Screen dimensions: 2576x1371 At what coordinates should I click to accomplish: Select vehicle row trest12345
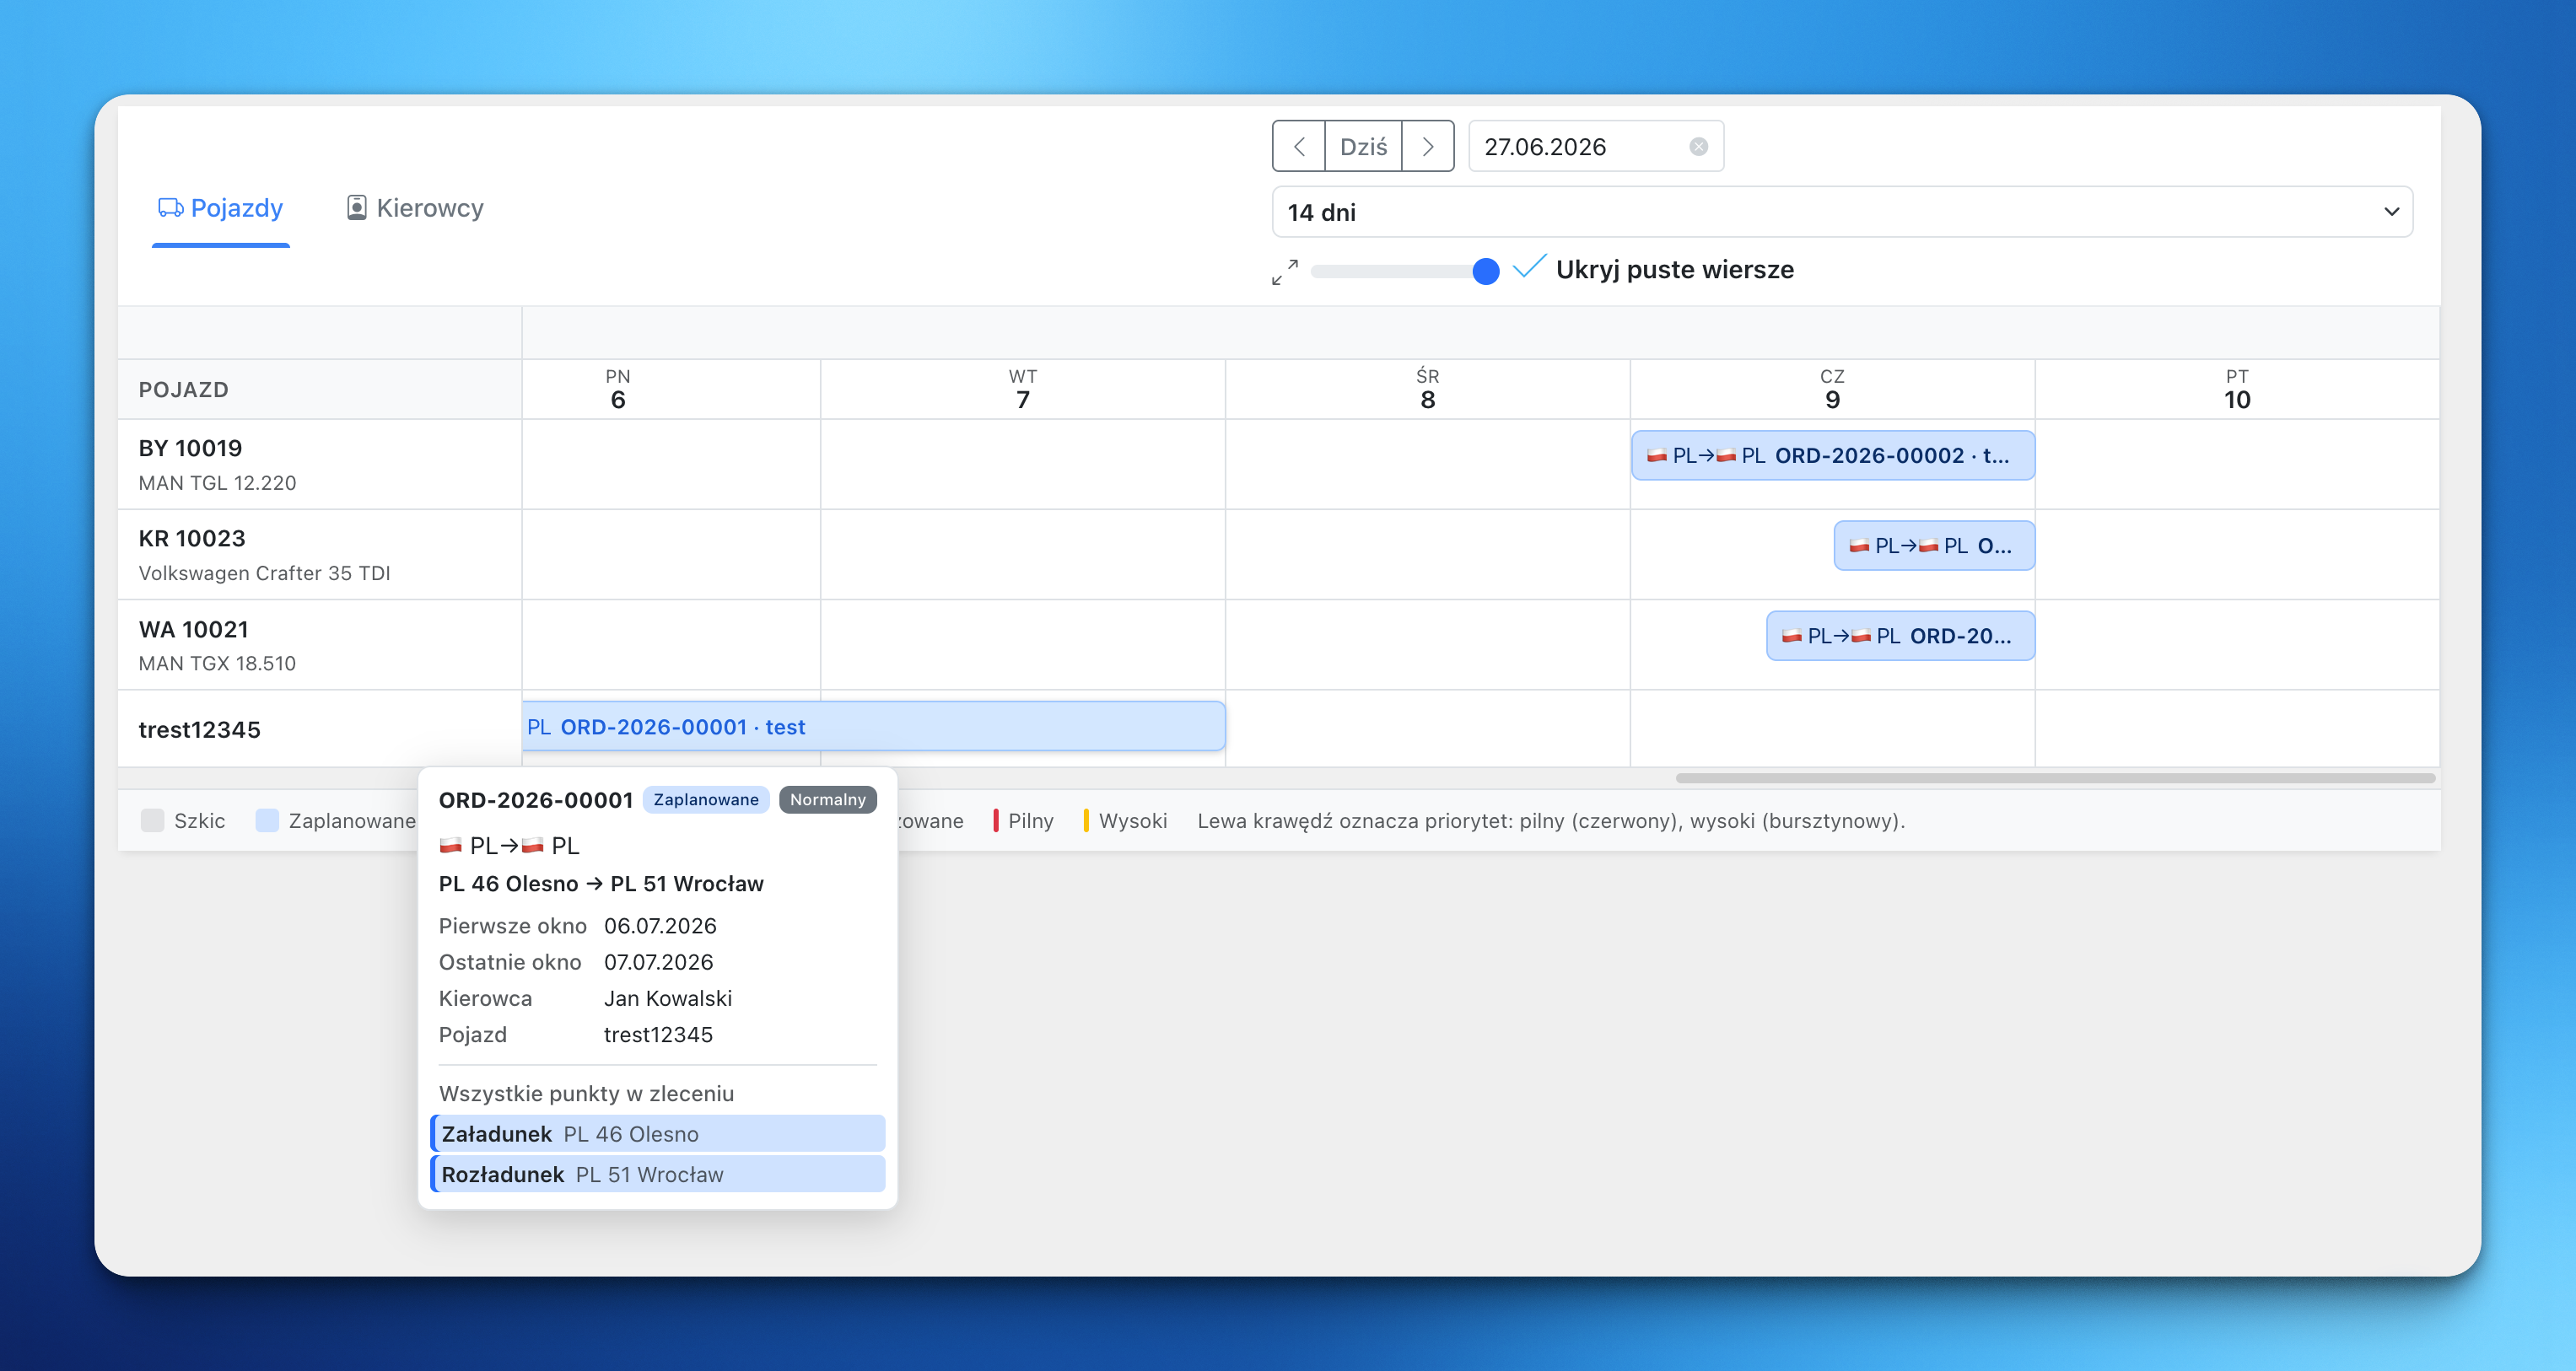click(320, 729)
